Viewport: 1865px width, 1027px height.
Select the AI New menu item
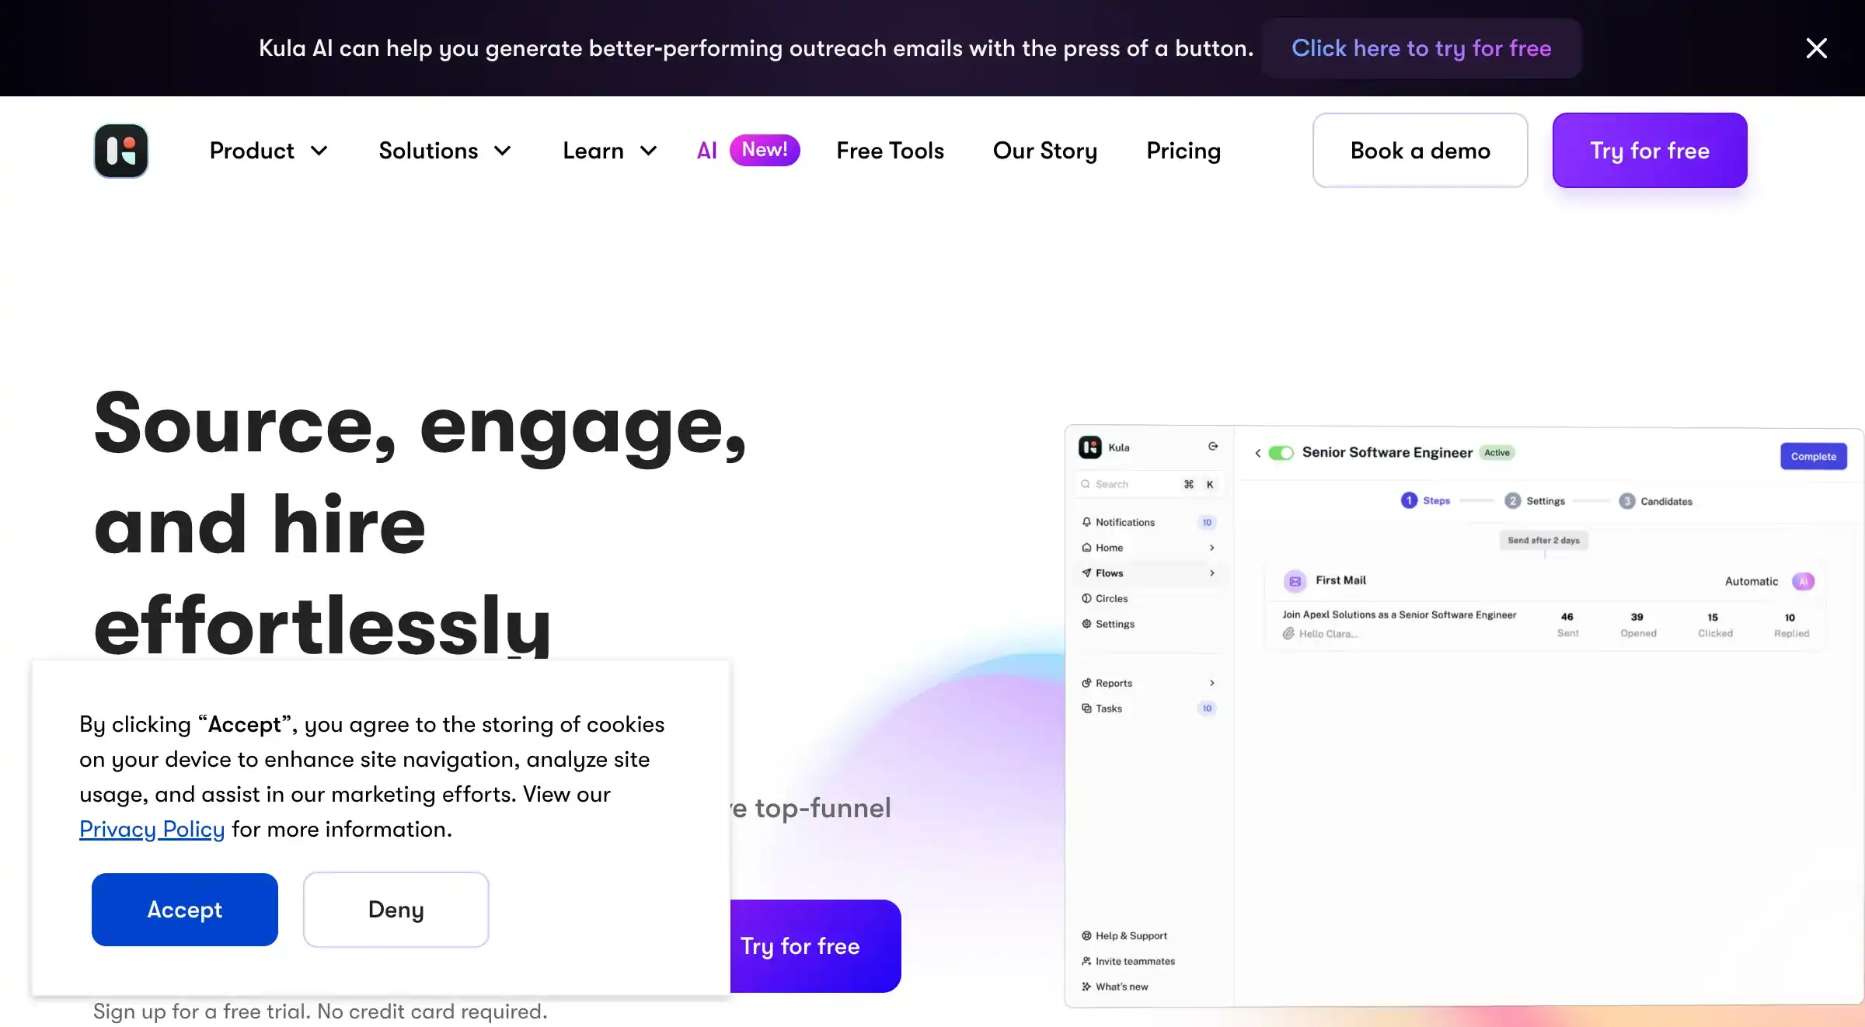tap(744, 149)
